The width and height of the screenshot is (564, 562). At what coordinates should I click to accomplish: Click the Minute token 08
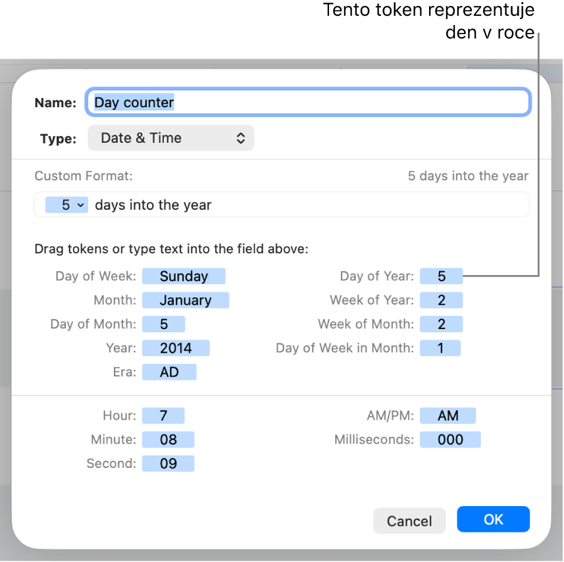coord(168,440)
